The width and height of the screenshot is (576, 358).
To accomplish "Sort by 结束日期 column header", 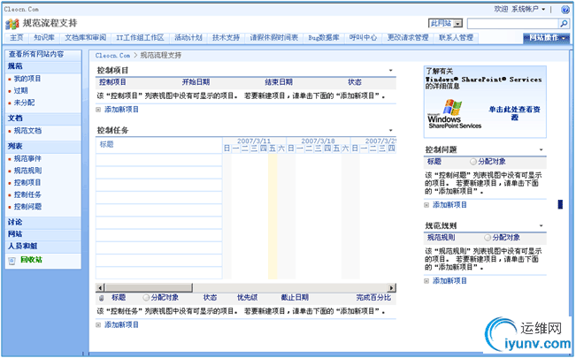I will 279,82.
